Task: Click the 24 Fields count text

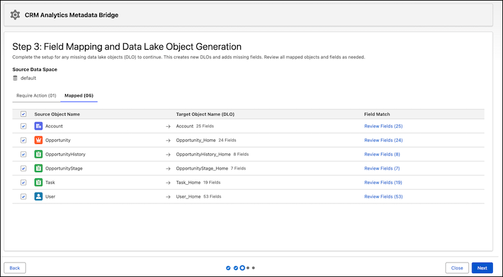Action: [228, 140]
